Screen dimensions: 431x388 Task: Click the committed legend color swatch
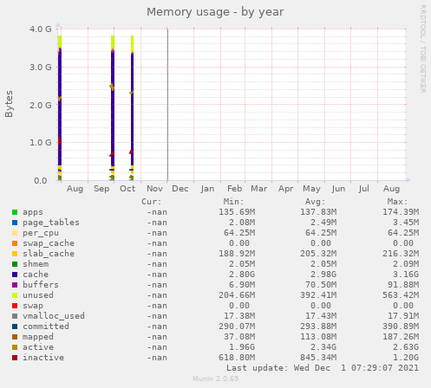[x=15, y=327]
